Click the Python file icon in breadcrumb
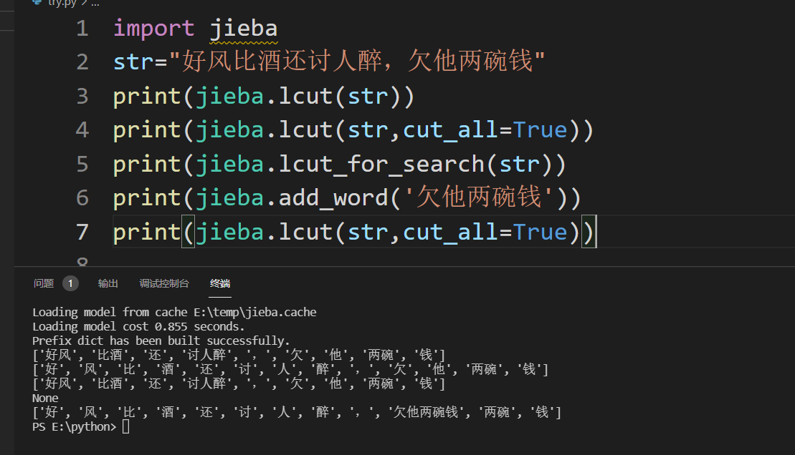 [x=37, y=2]
